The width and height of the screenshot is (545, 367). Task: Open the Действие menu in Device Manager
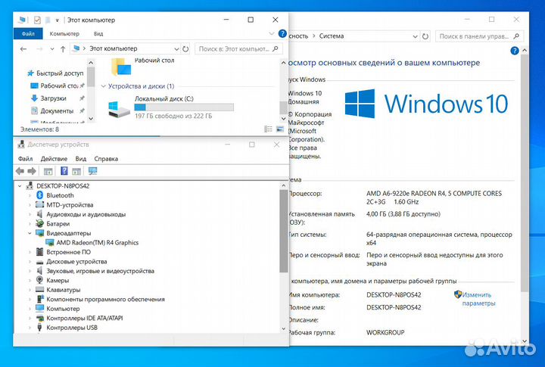coord(54,159)
